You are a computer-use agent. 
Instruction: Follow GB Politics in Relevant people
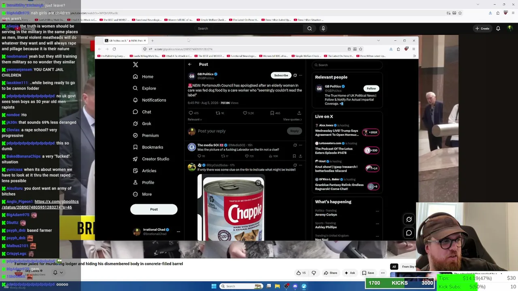(x=371, y=89)
